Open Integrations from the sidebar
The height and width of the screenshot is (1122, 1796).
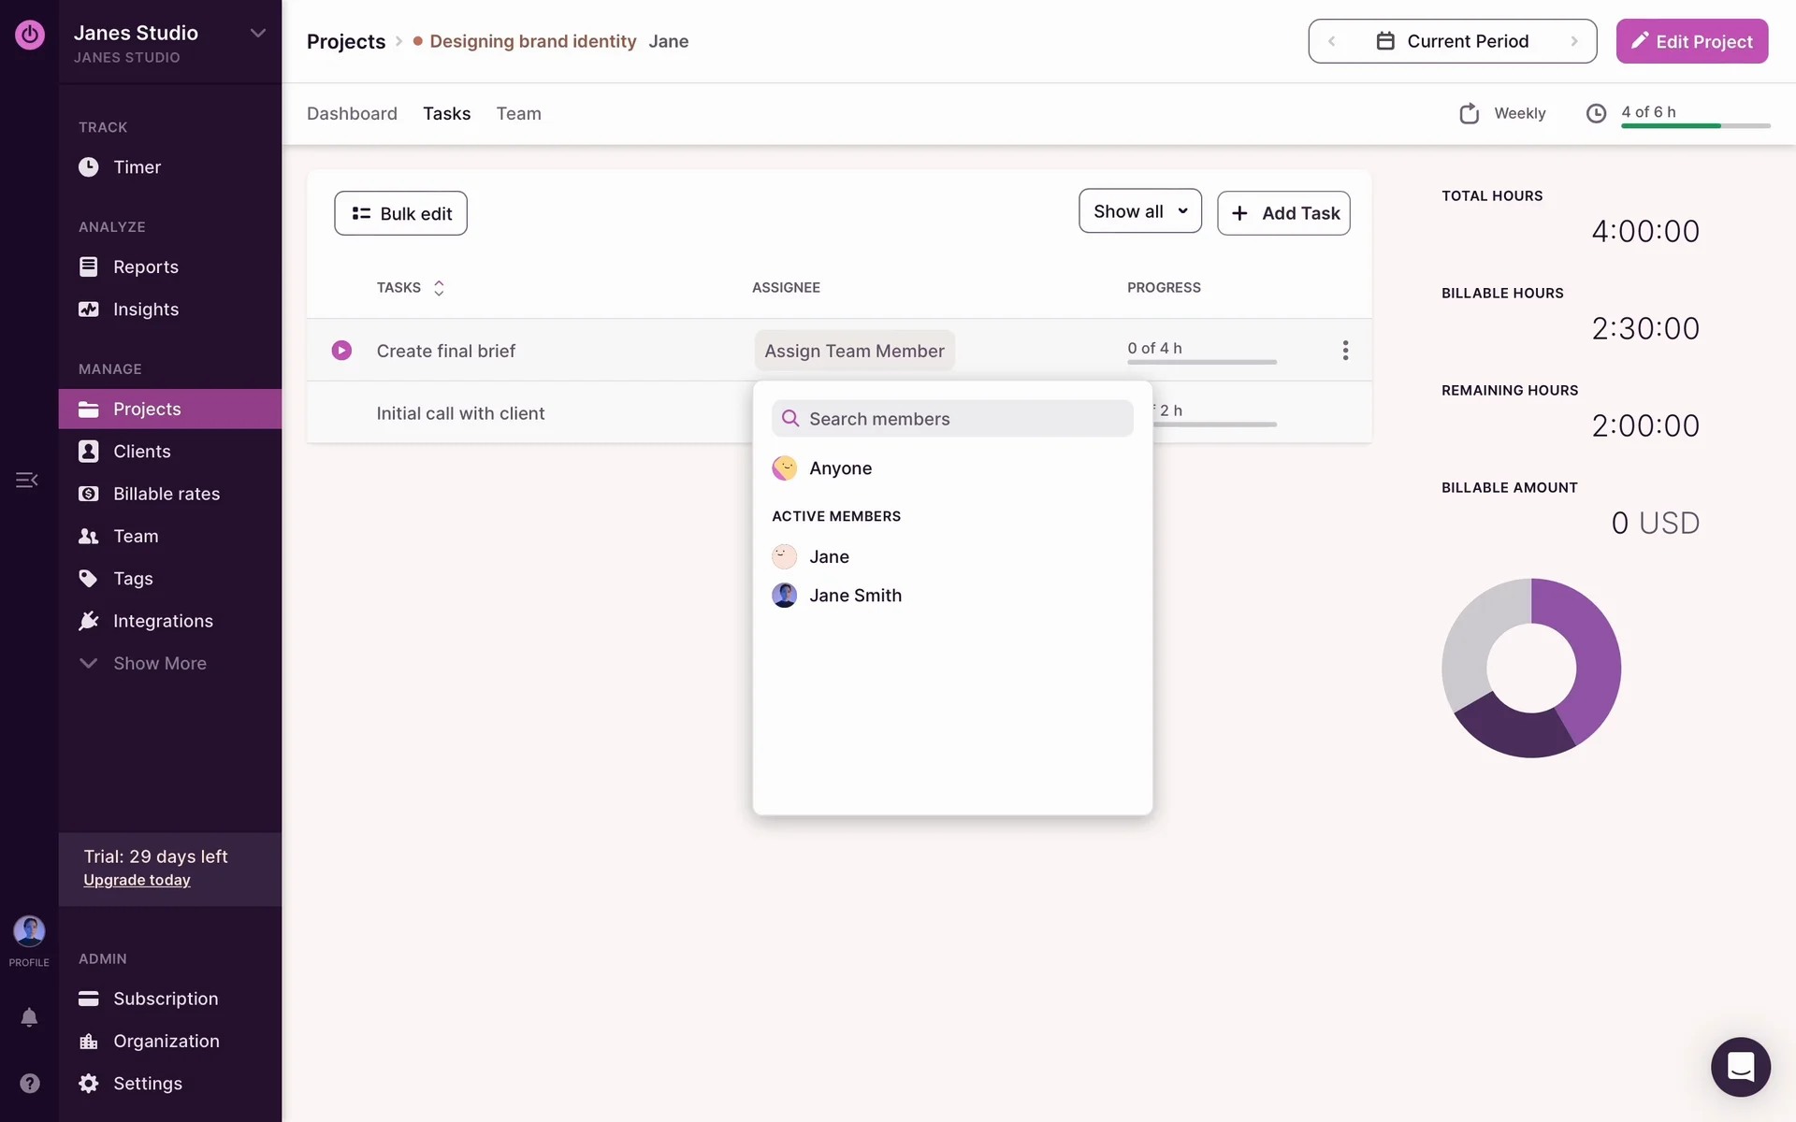pos(162,621)
